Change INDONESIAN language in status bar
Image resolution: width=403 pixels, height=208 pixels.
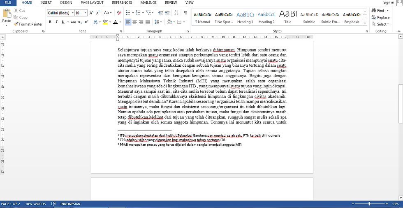click(70, 203)
